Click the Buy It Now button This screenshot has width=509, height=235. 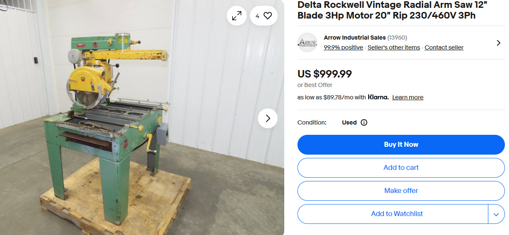click(401, 145)
